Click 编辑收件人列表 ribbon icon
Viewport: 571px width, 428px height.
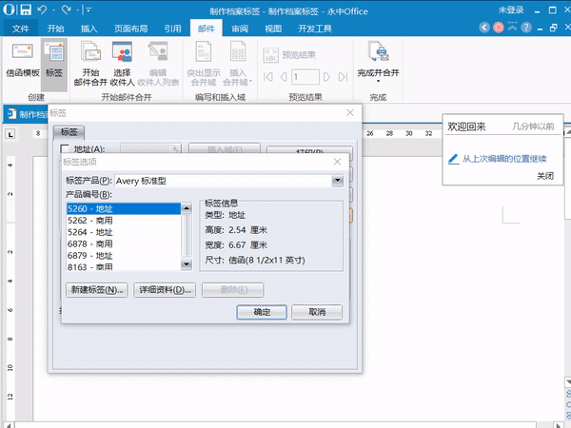click(158, 51)
